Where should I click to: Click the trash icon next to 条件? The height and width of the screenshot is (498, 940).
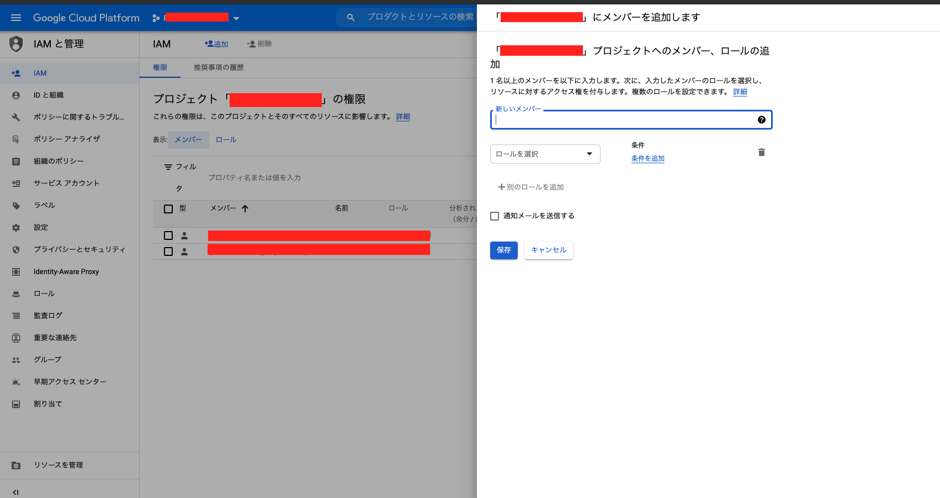click(762, 152)
